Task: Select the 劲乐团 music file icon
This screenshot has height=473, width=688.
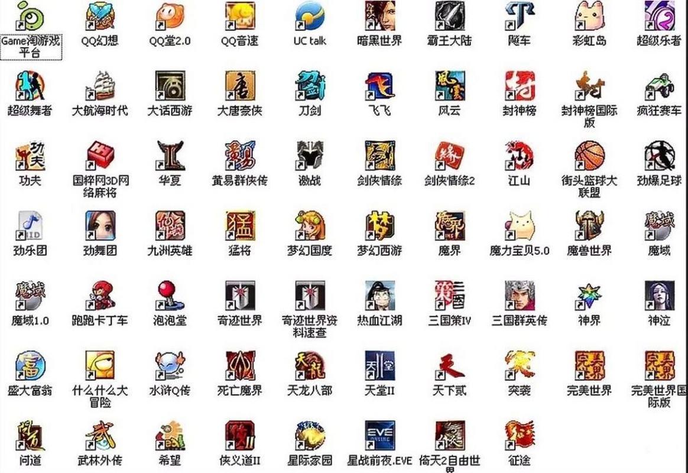Action: [31, 226]
